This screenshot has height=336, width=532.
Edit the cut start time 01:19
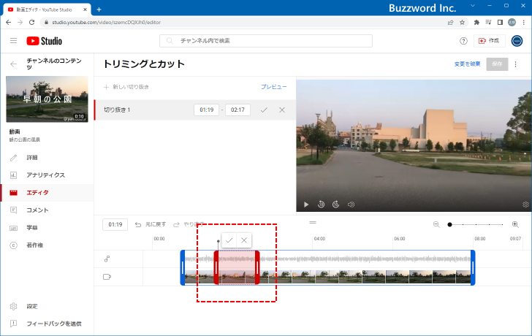[207, 110]
